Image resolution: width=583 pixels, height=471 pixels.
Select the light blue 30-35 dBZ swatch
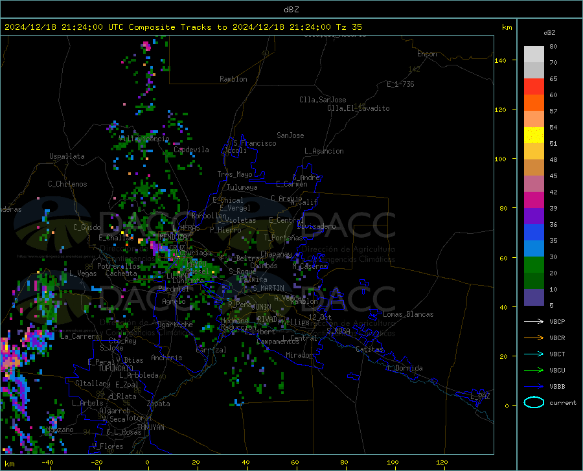(x=534, y=249)
